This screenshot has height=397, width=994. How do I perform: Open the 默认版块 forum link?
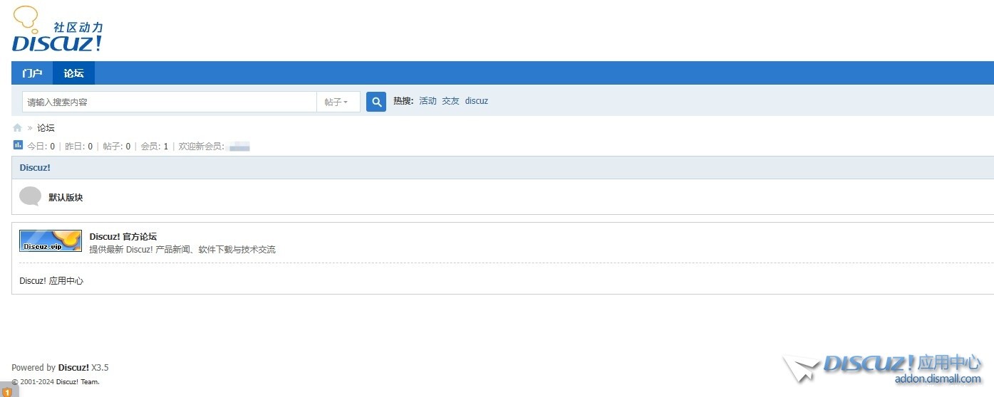pyautogui.click(x=66, y=197)
